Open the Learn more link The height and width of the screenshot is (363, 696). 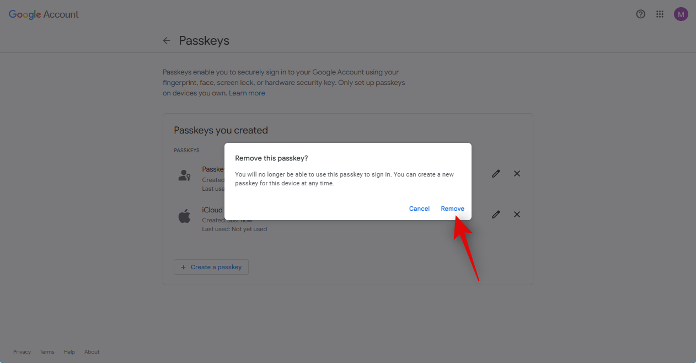coord(247,93)
